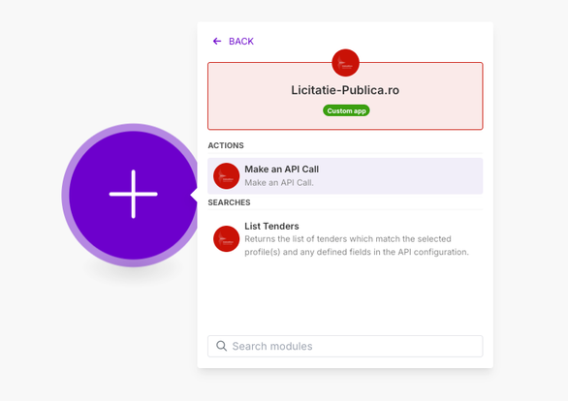Click the green Custom app badge
This screenshot has height=401, width=568.
click(x=346, y=110)
